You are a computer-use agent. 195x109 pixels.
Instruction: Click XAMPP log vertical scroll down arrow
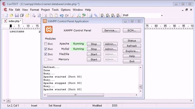coord(140,91)
